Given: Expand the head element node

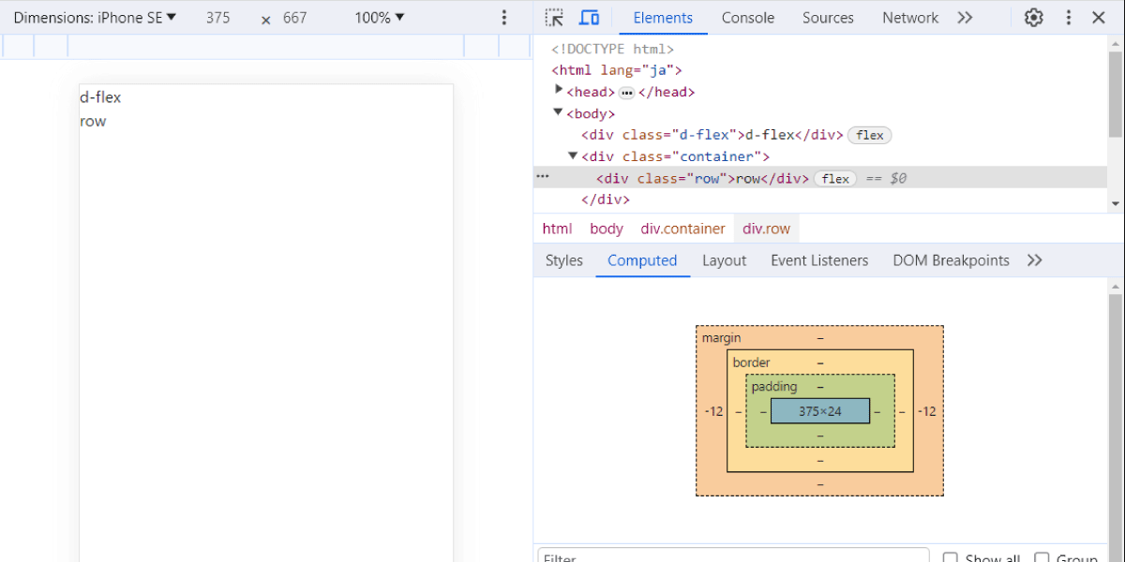Looking at the screenshot, I should point(559,90).
